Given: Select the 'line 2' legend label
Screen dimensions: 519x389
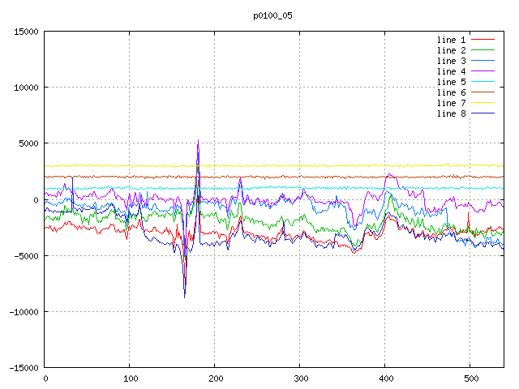Looking at the screenshot, I should (x=451, y=50).
